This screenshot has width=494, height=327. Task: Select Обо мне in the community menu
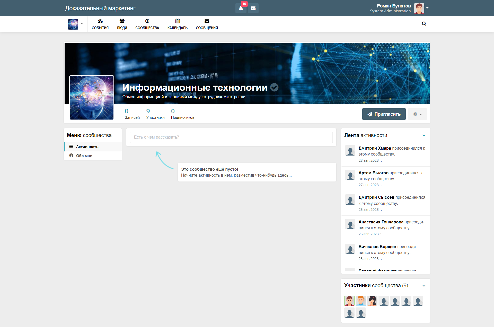pyautogui.click(x=84, y=156)
